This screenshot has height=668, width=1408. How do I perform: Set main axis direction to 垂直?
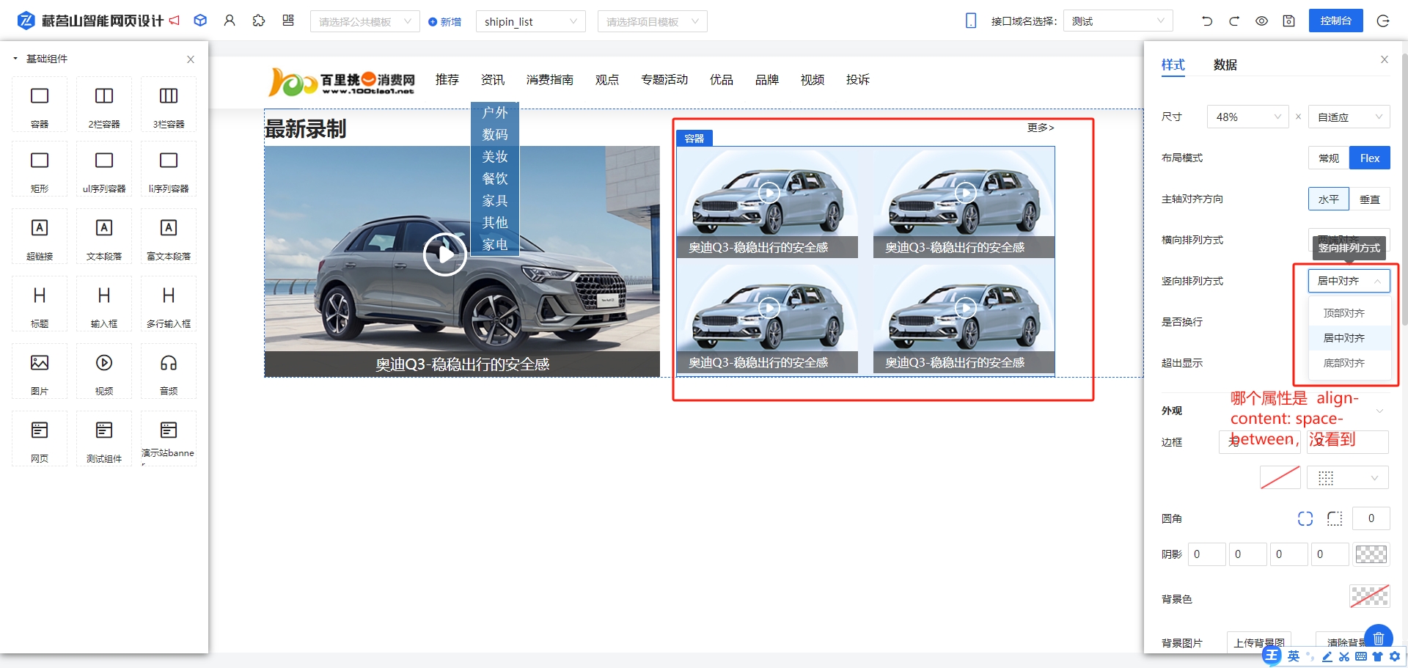point(1369,199)
